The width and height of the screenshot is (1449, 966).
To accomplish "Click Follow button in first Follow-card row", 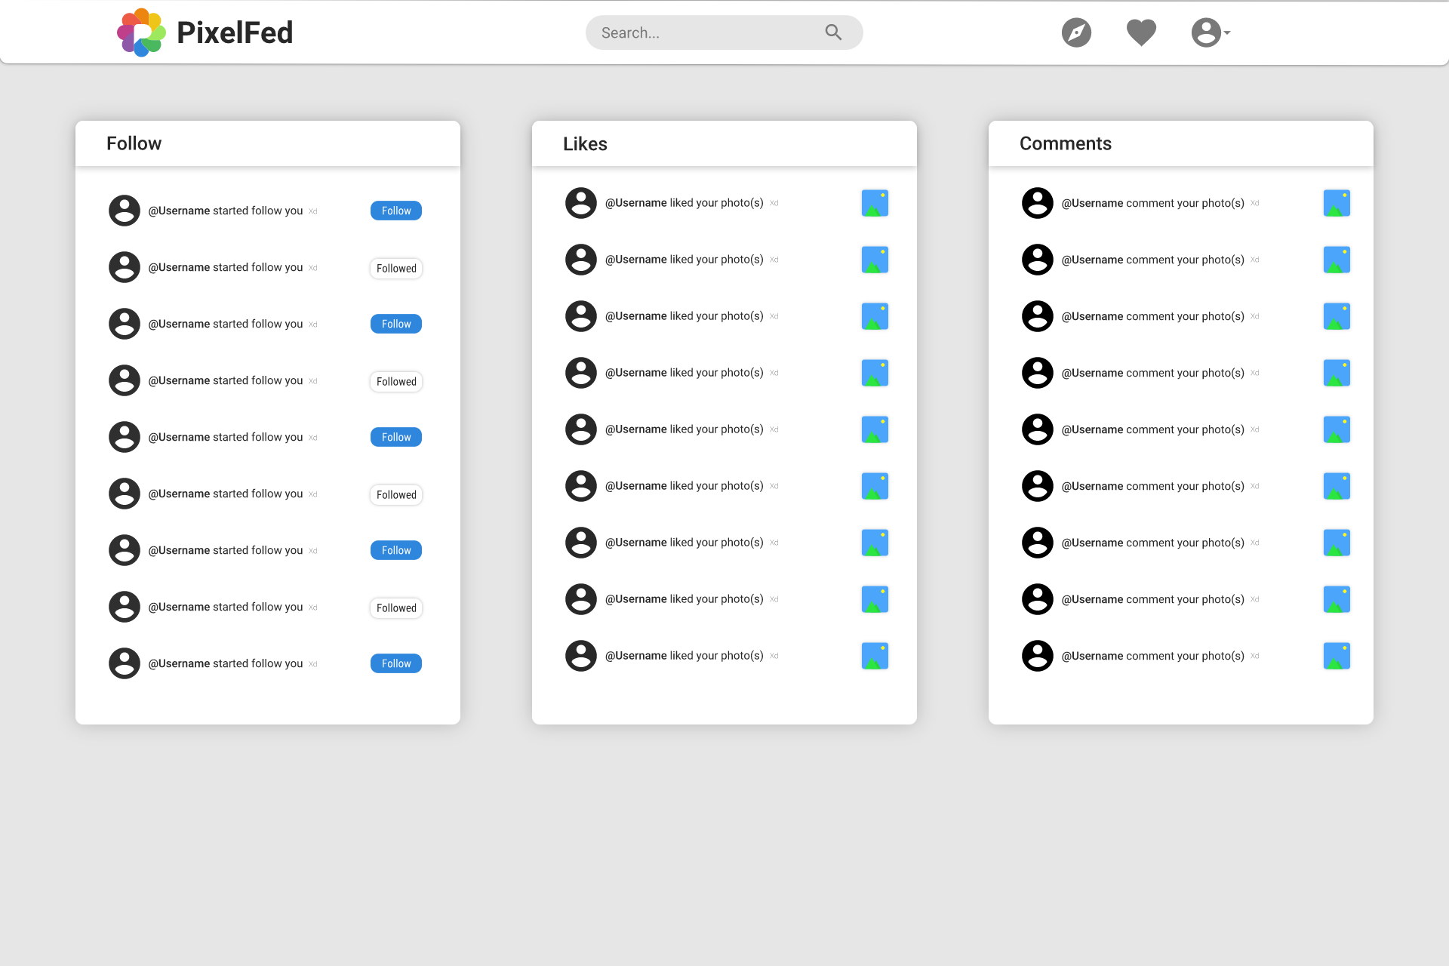I will (396, 211).
